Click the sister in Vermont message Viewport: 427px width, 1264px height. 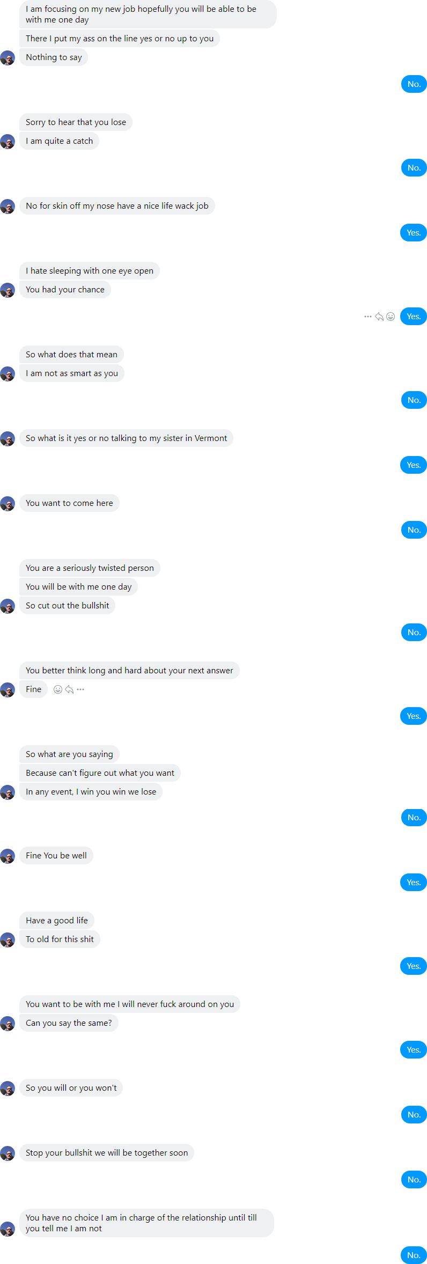(126, 438)
